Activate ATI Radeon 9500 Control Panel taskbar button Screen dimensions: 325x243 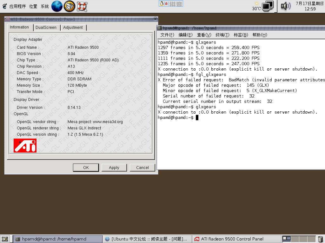[236, 239]
